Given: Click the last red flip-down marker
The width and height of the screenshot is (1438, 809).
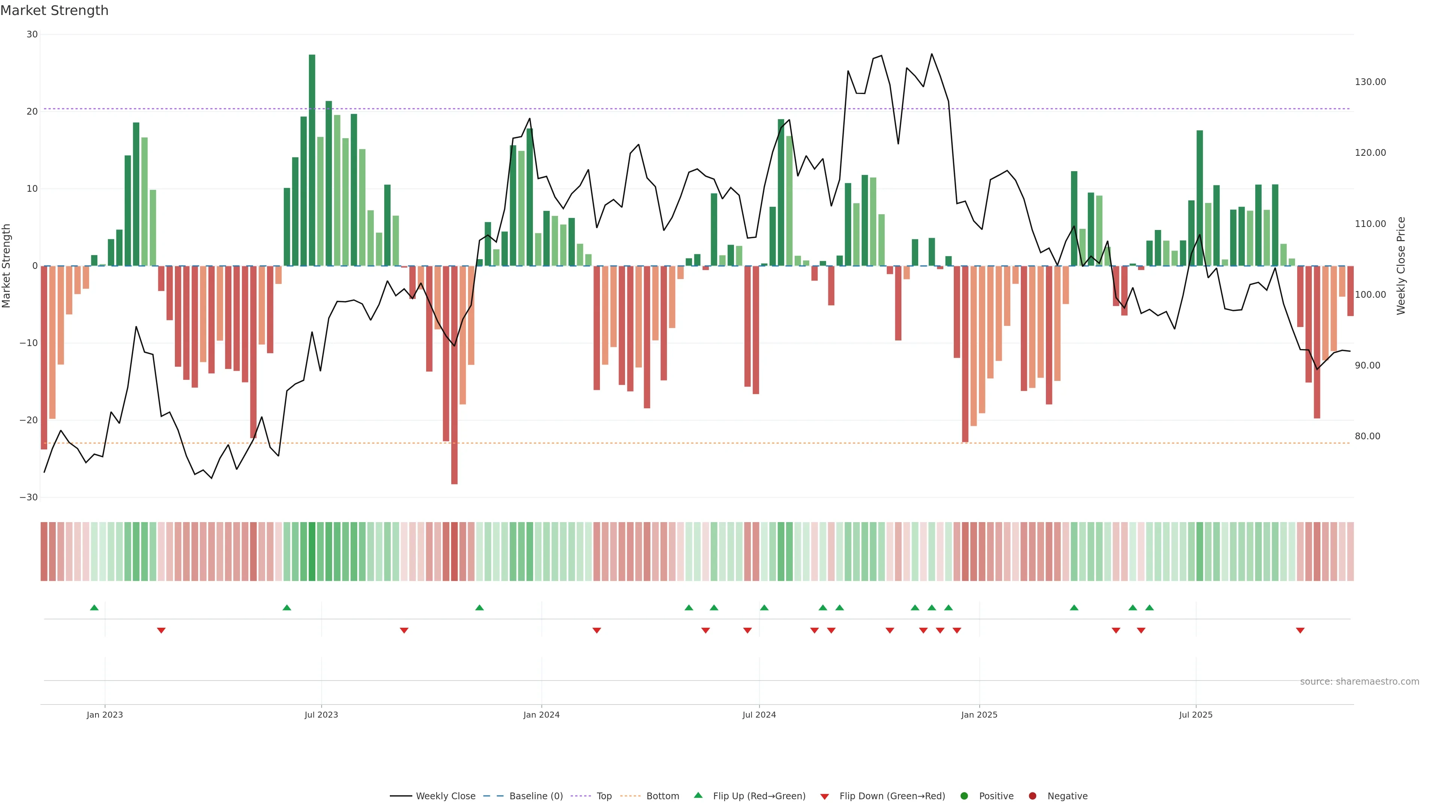Looking at the screenshot, I should (x=1300, y=630).
